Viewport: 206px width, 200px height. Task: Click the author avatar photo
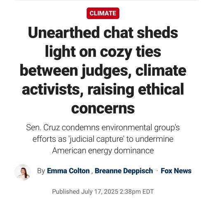click(23, 172)
